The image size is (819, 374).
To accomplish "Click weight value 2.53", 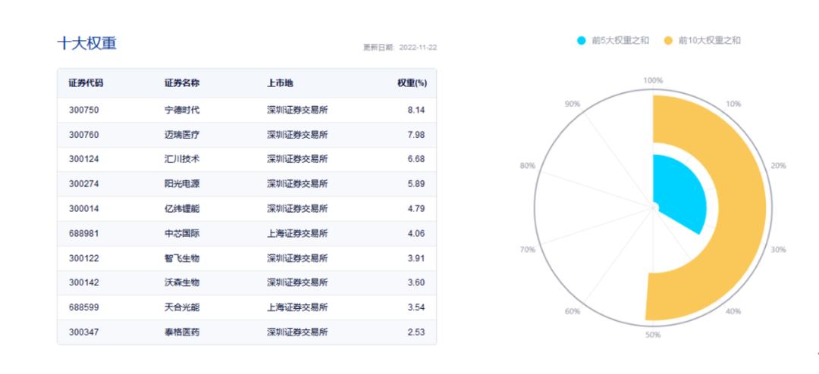I will pyautogui.click(x=416, y=332).
